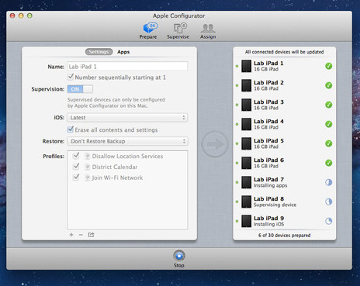Click All connected devices will be updated
Screen dimensions: 360x286
tap(285, 52)
